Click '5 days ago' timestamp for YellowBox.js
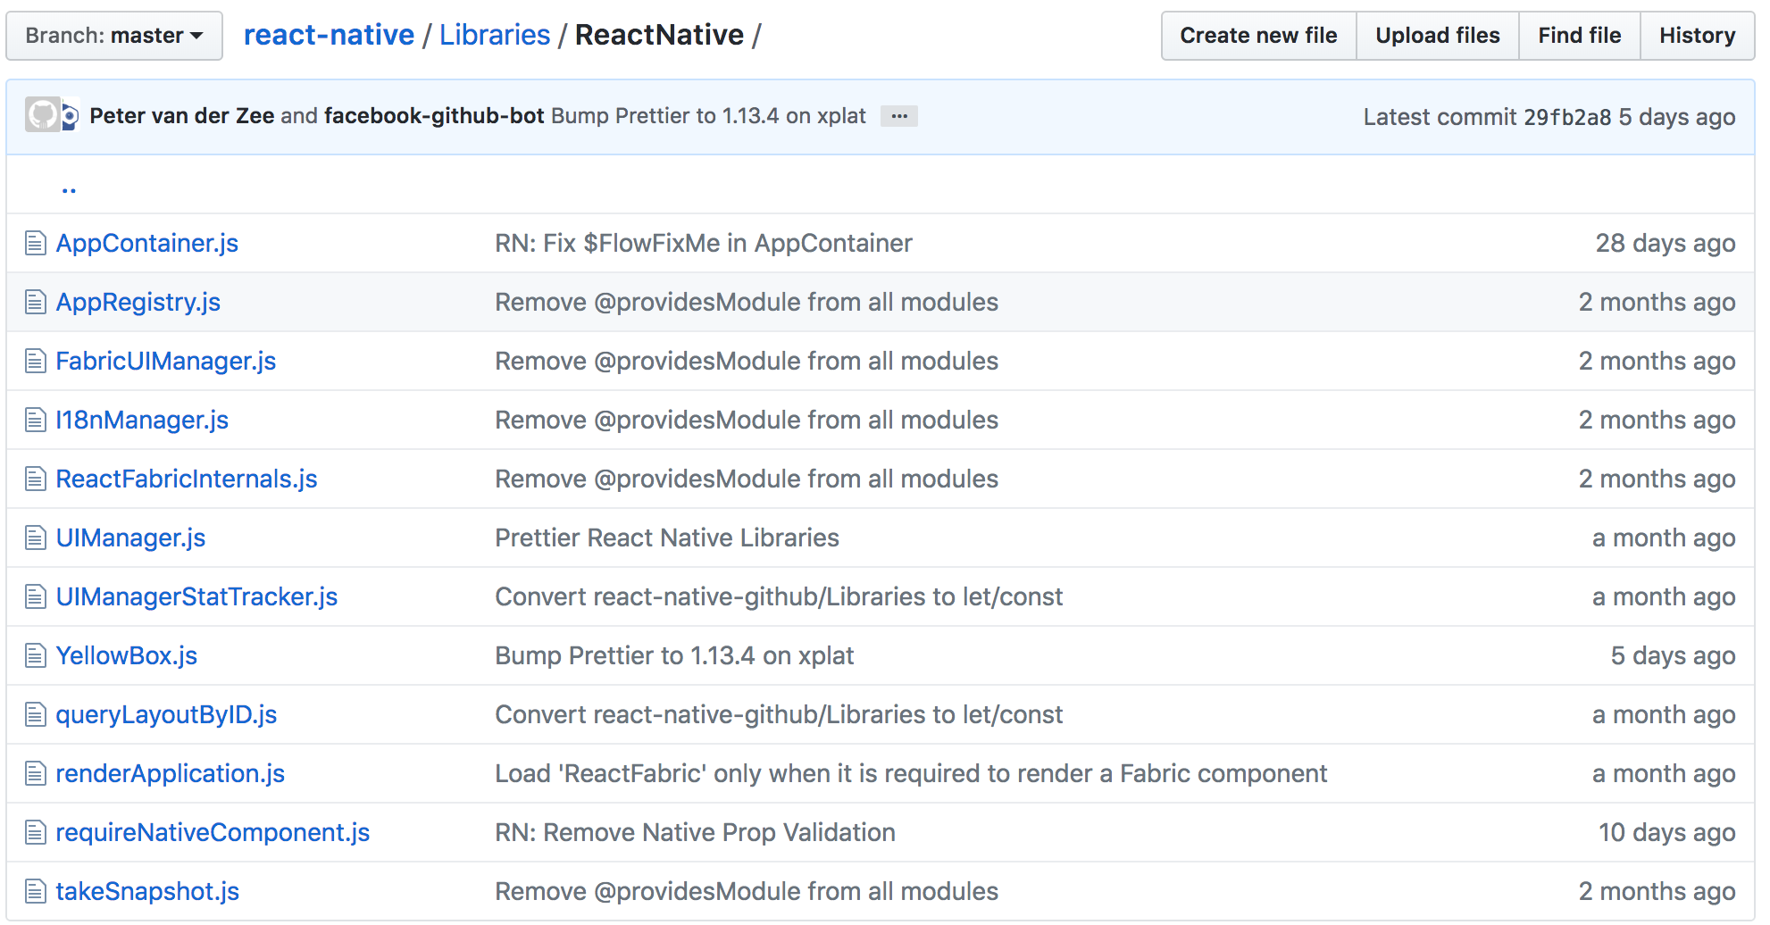The height and width of the screenshot is (925, 1770). coord(1673,655)
